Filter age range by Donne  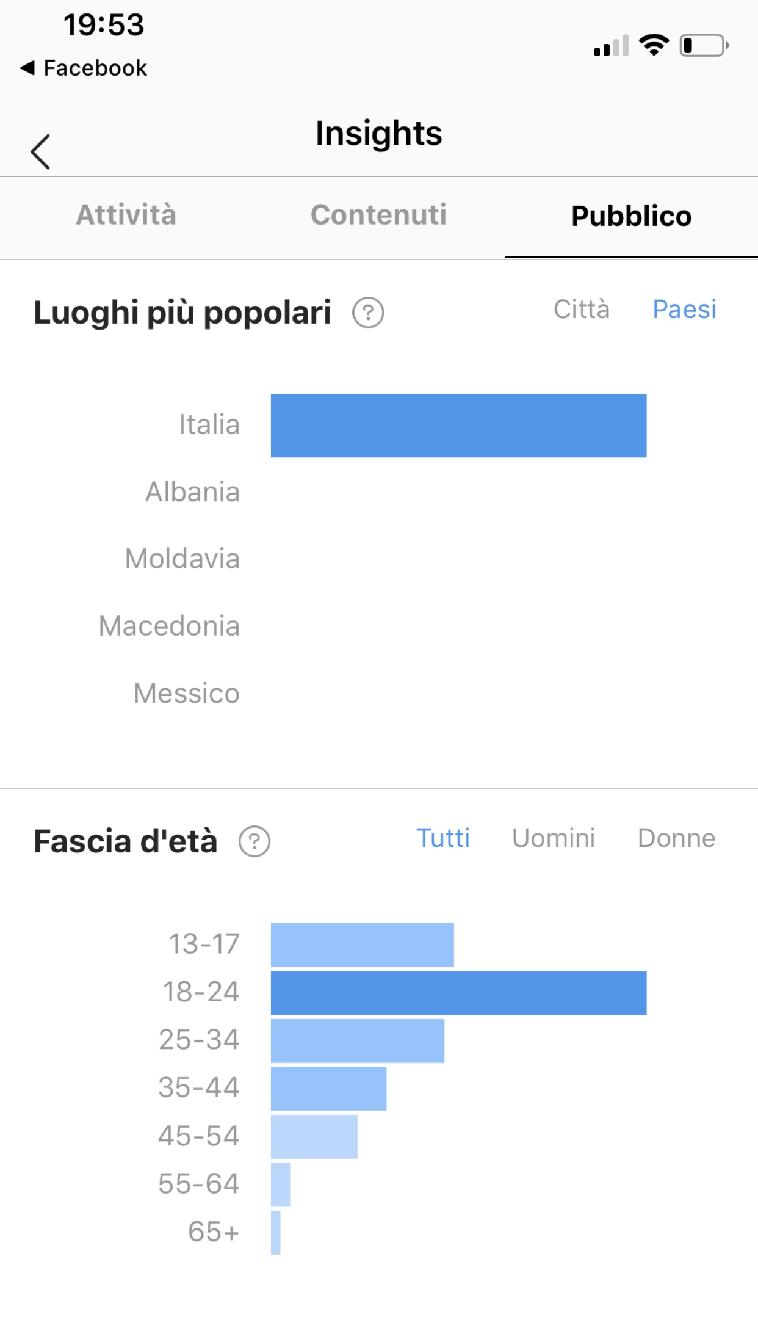(676, 838)
